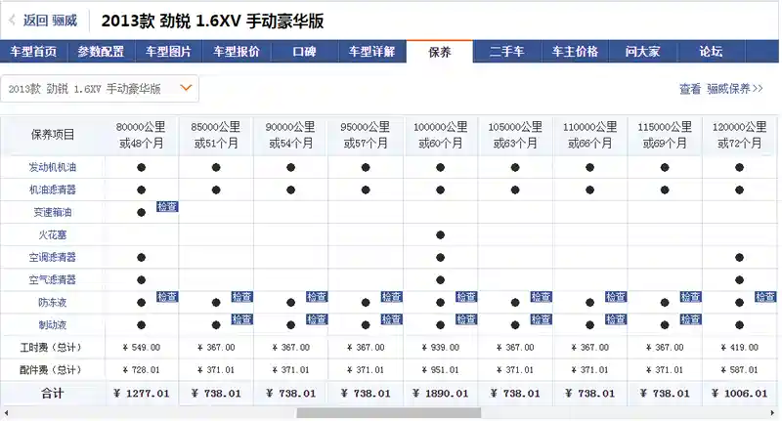782x421 pixels.
Task: Click the 检查 badge in 制动液 row at 100000公里
Action: point(466,319)
